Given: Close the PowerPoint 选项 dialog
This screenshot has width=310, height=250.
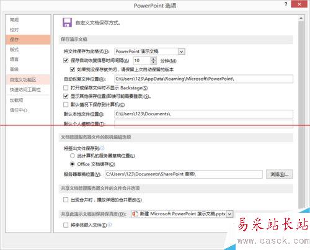Looking at the screenshot, I should coord(299,4).
